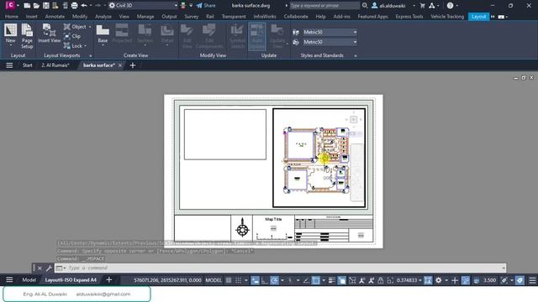The image size is (538, 302).
Task: Click the viewport lock icon in status bar
Action: click(381, 280)
